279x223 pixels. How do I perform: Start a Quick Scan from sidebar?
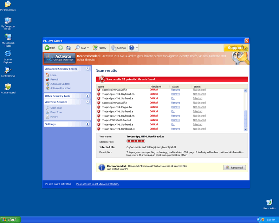(x=56, y=108)
